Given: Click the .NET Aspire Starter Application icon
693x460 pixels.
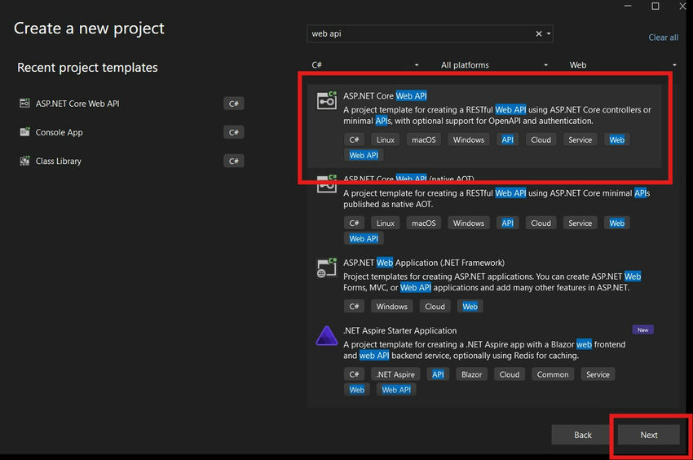Looking at the screenshot, I should pyautogui.click(x=327, y=335).
